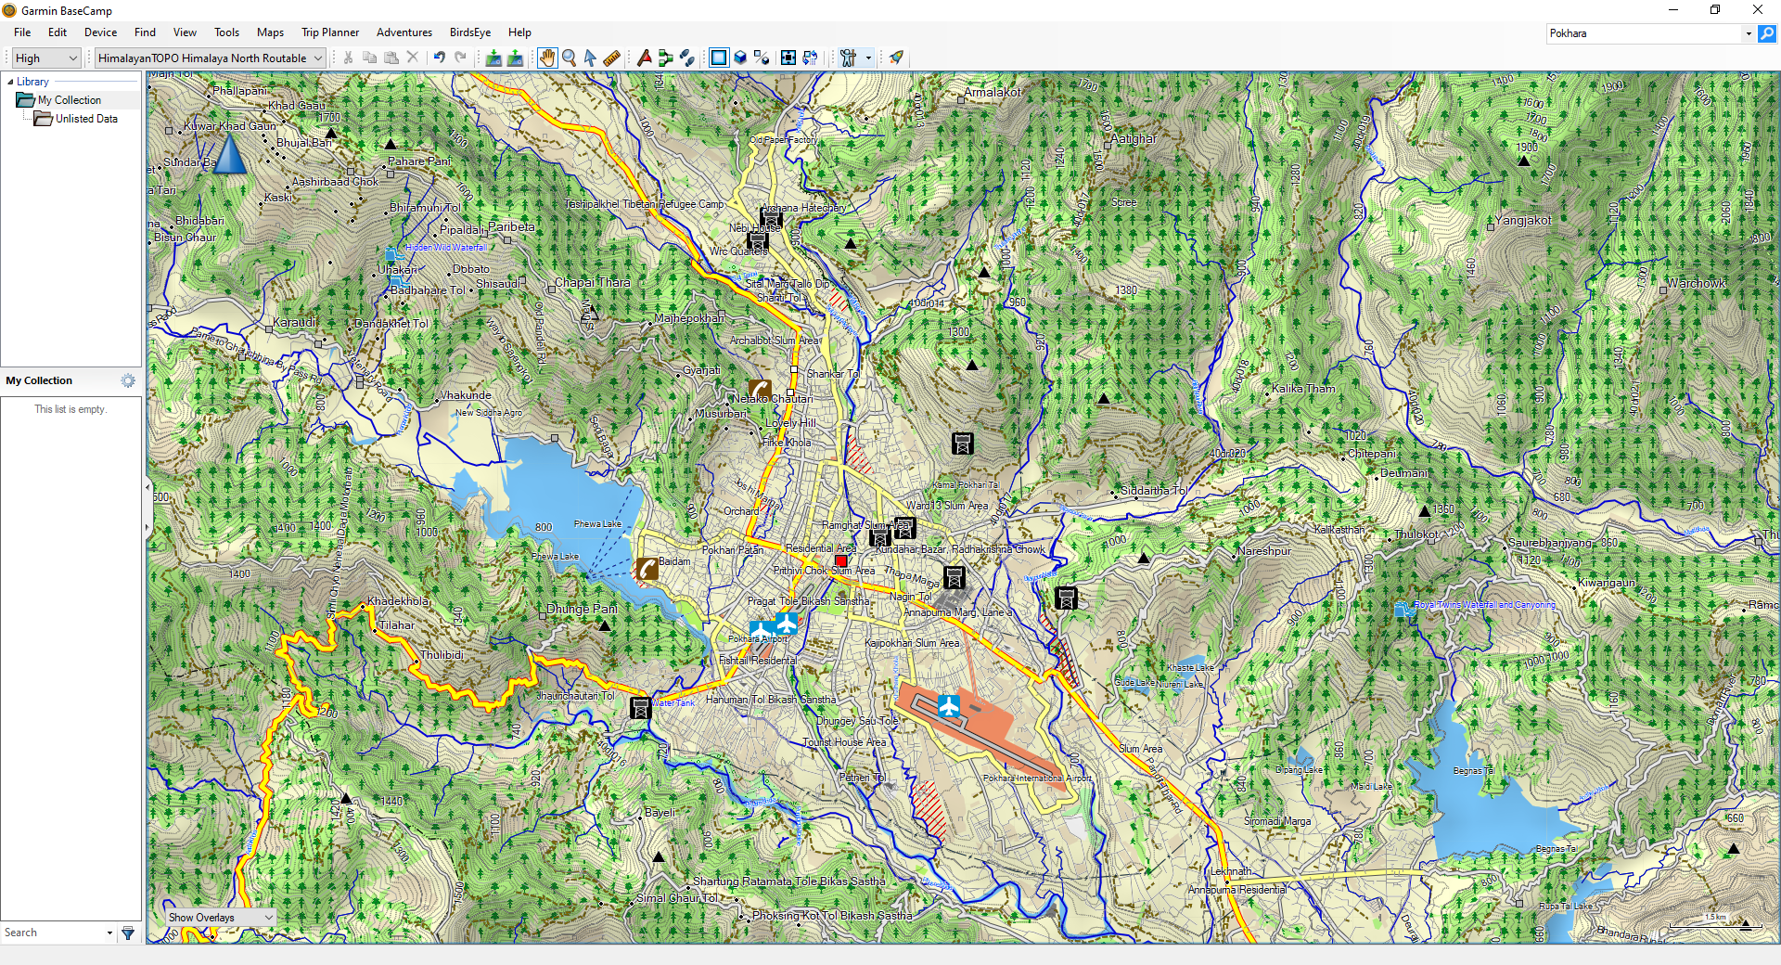Open the search filter type dropdown arrow
The width and height of the screenshot is (1781, 965).
pos(109,933)
